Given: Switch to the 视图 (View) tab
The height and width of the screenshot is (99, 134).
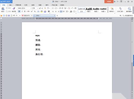Looking at the screenshot, I should (x=40, y=5).
